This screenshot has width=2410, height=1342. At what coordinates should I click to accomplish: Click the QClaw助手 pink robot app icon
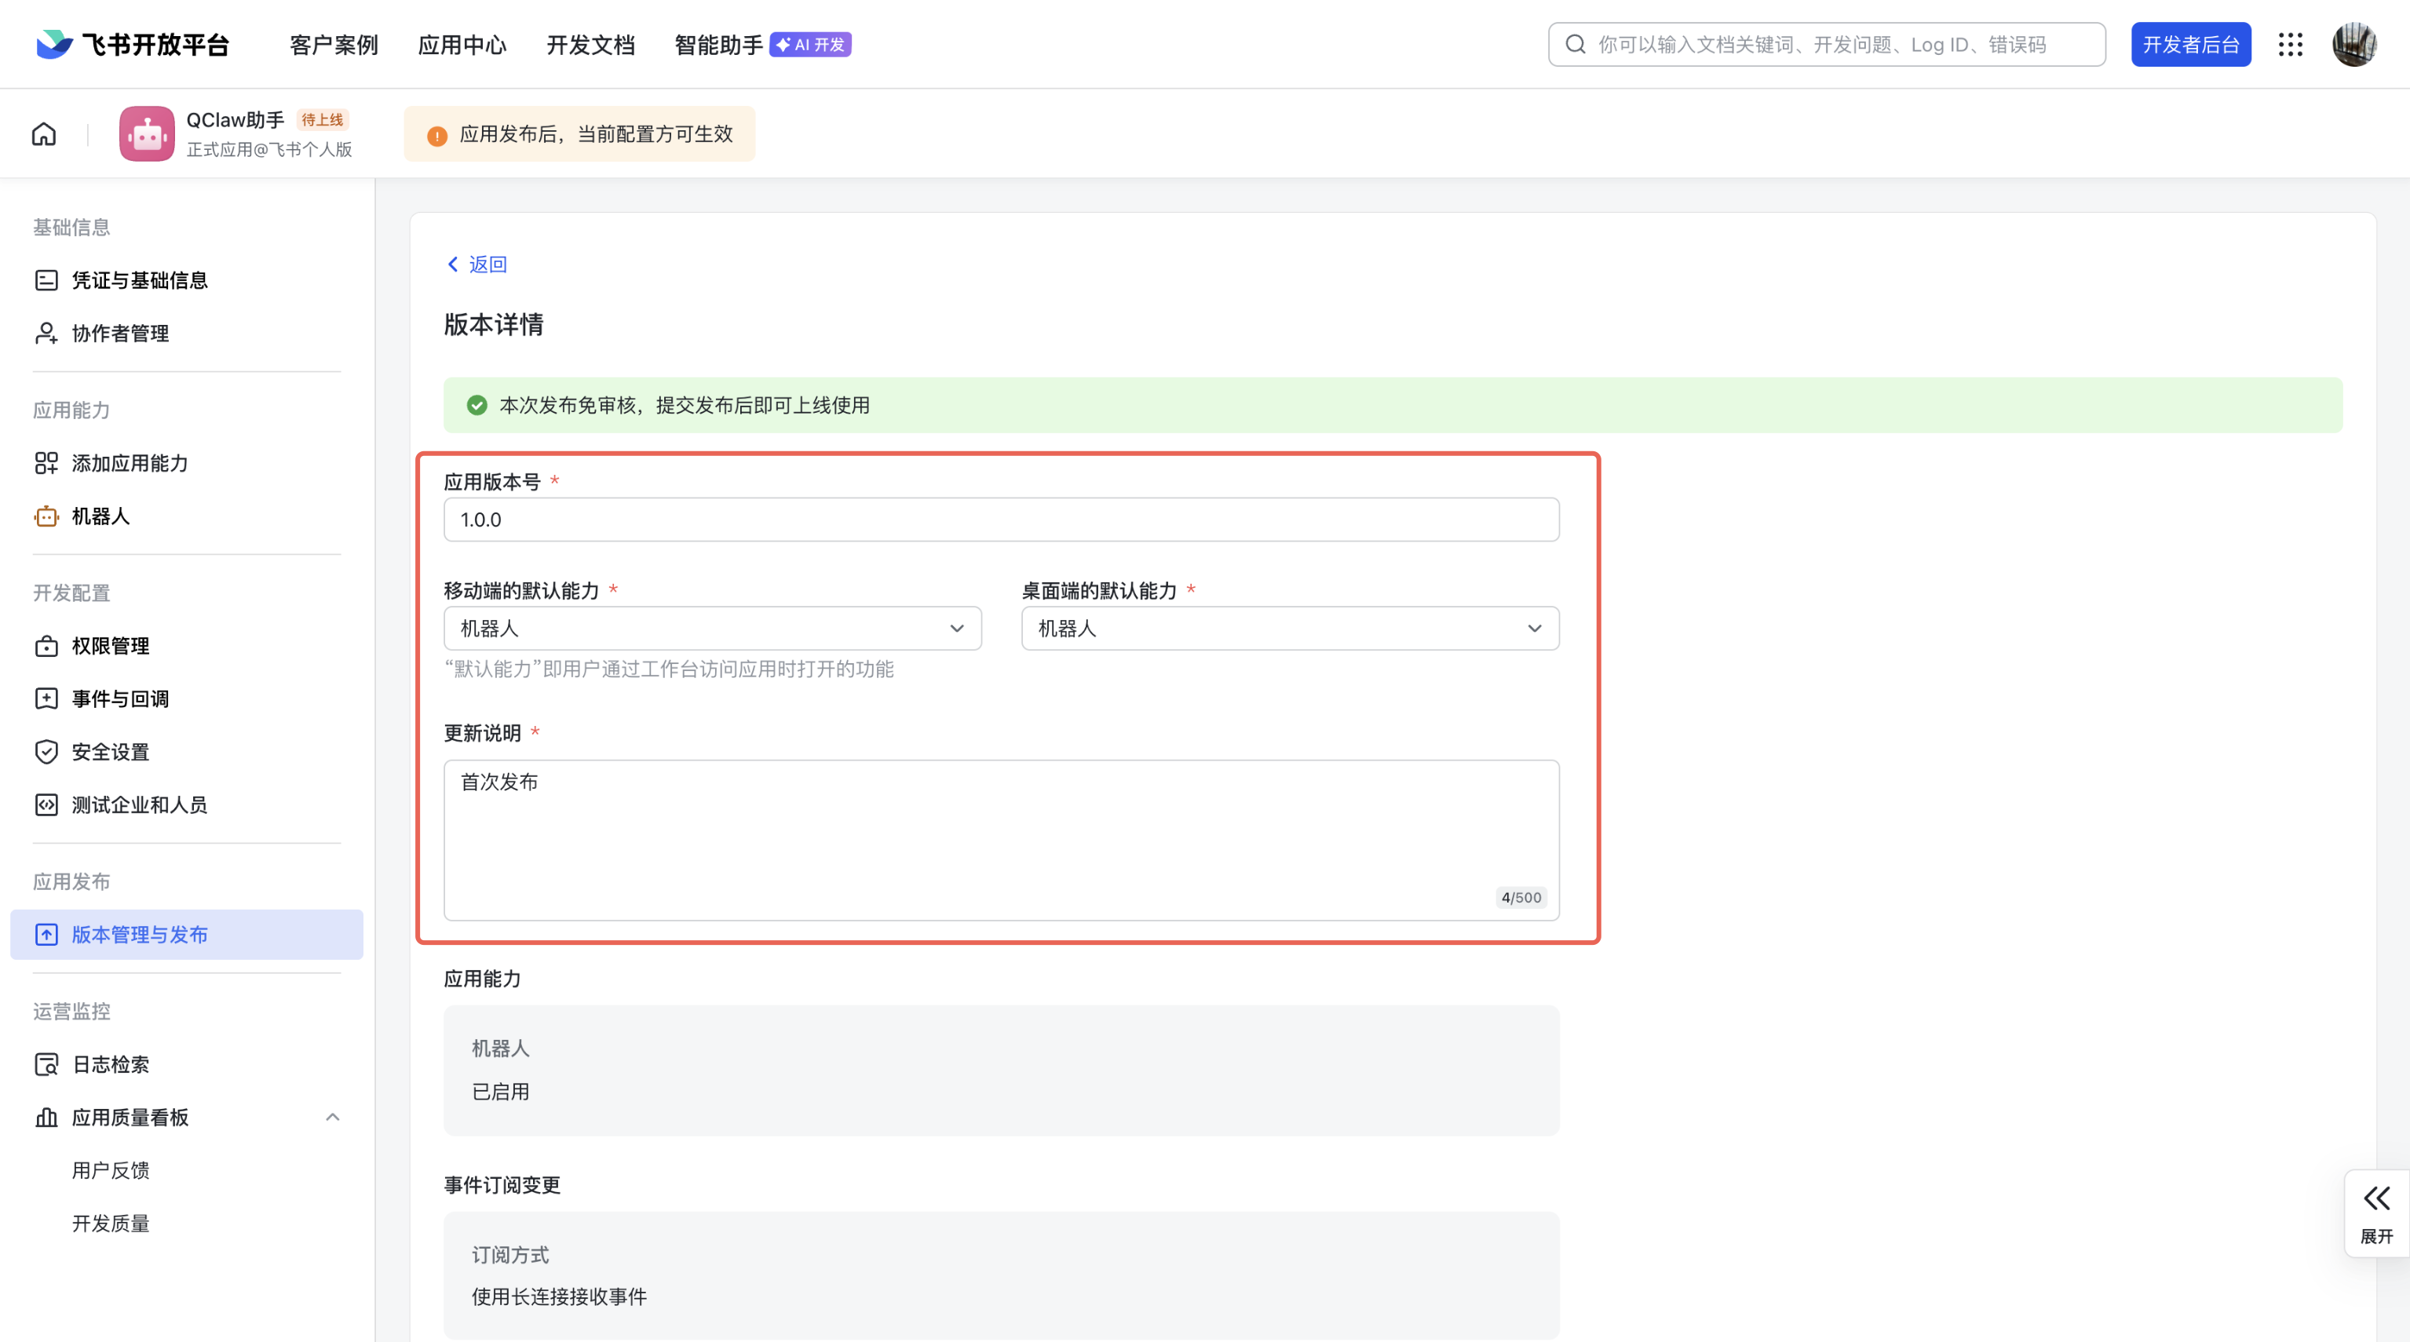tap(147, 133)
